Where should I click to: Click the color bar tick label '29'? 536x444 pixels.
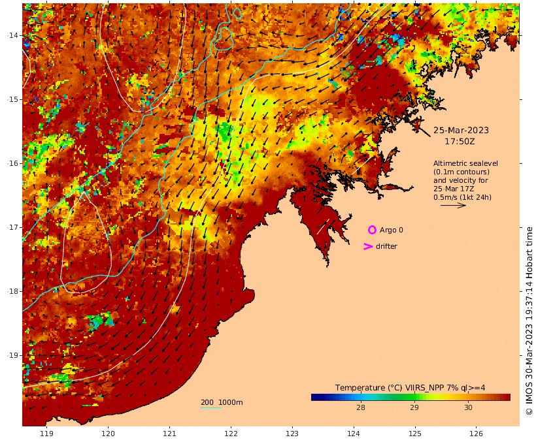[414, 407]
